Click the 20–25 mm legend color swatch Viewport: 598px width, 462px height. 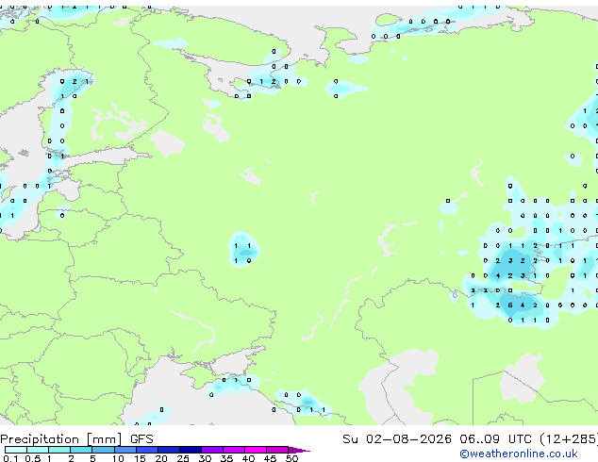point(169,450)
